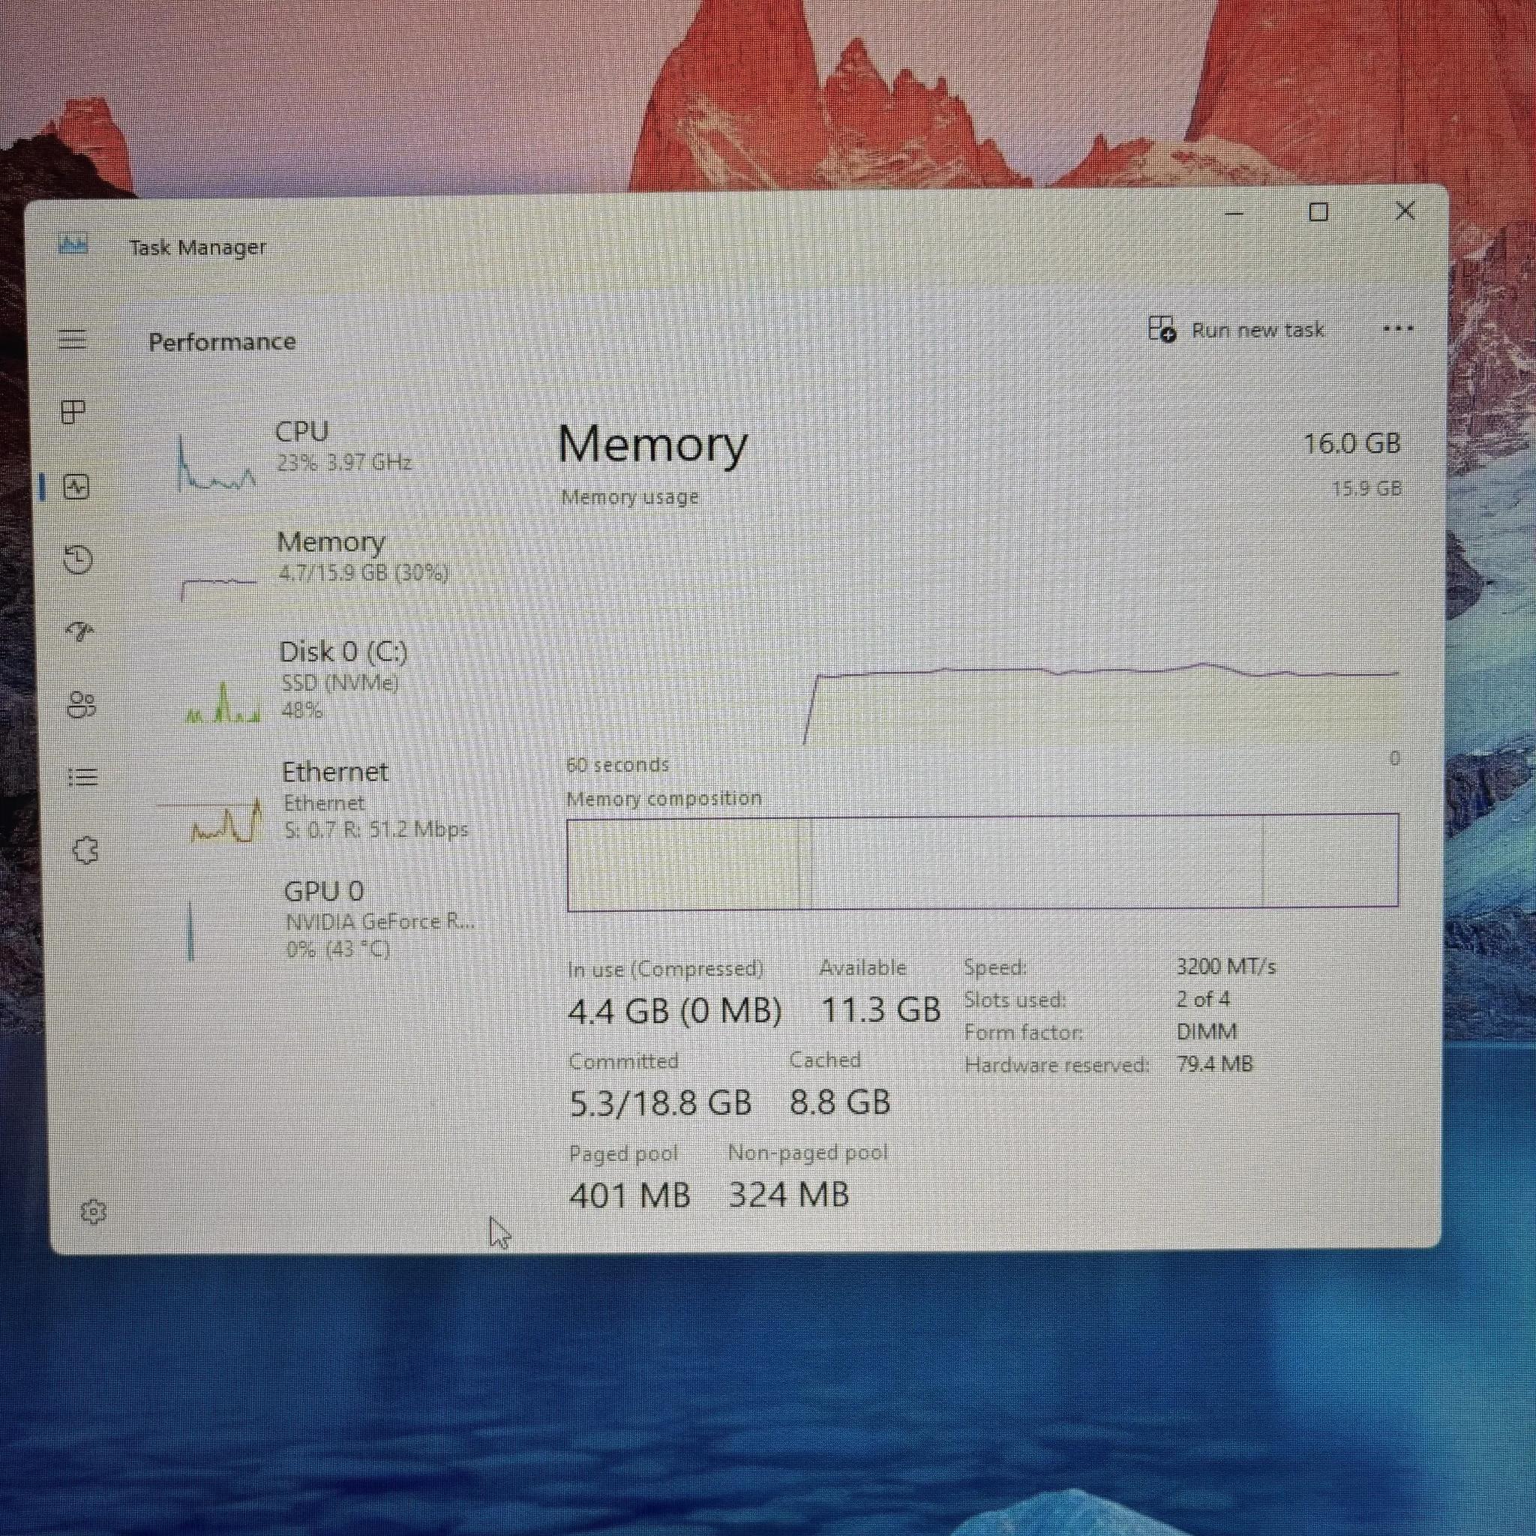The width and height of the screenshot is (1536, 1536).
Task: Open the Details page icon
Action: tap(82, 777)
